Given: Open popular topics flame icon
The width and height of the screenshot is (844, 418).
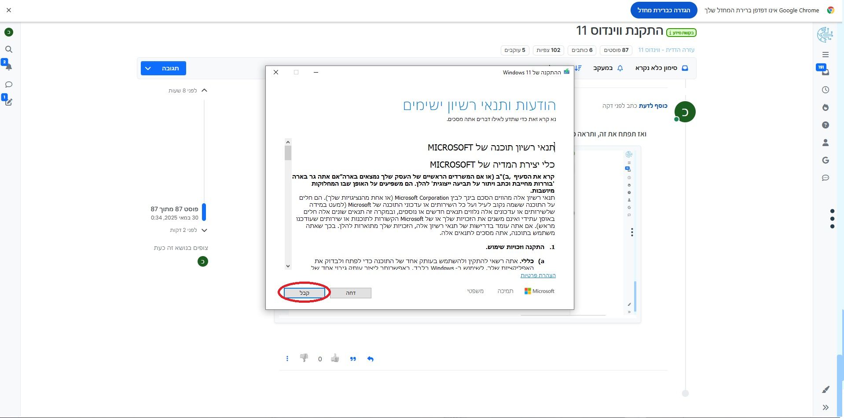Looking at the screenshot, I should 826,107.
